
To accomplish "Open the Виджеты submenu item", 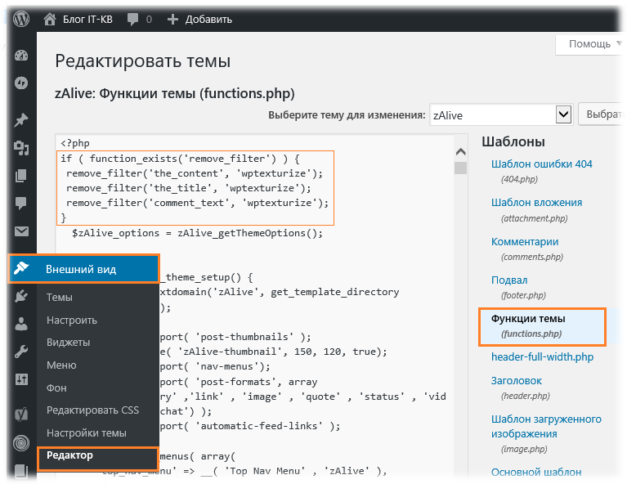I will [x=69, y=343].
